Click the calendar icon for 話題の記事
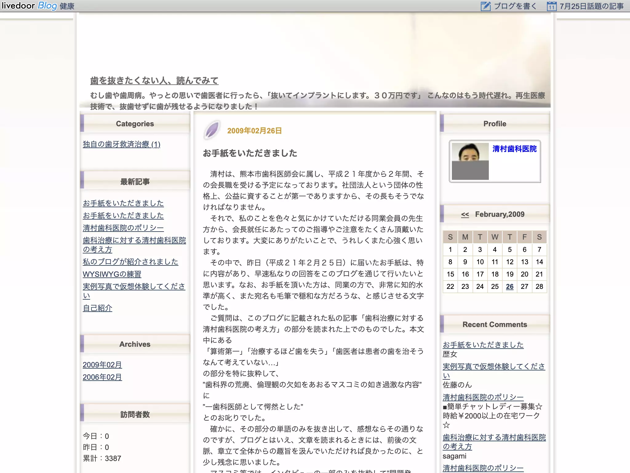Screen dimensions: 630x473 point(552,6)
